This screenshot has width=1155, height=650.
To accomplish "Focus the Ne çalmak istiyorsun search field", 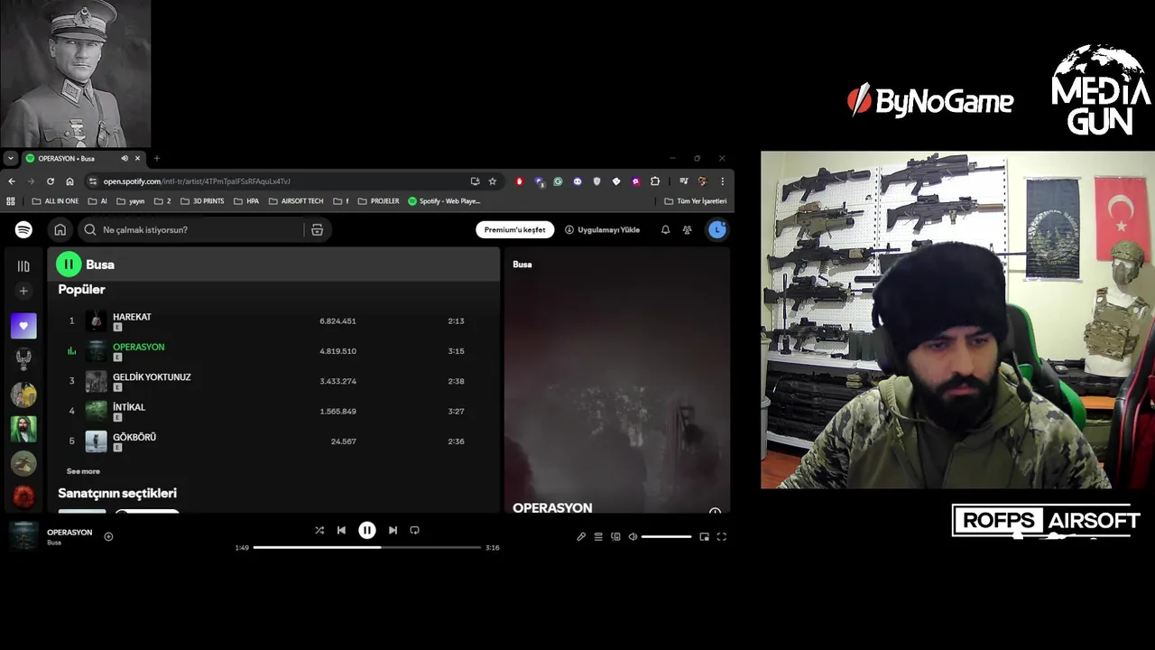I will (190, 230).
